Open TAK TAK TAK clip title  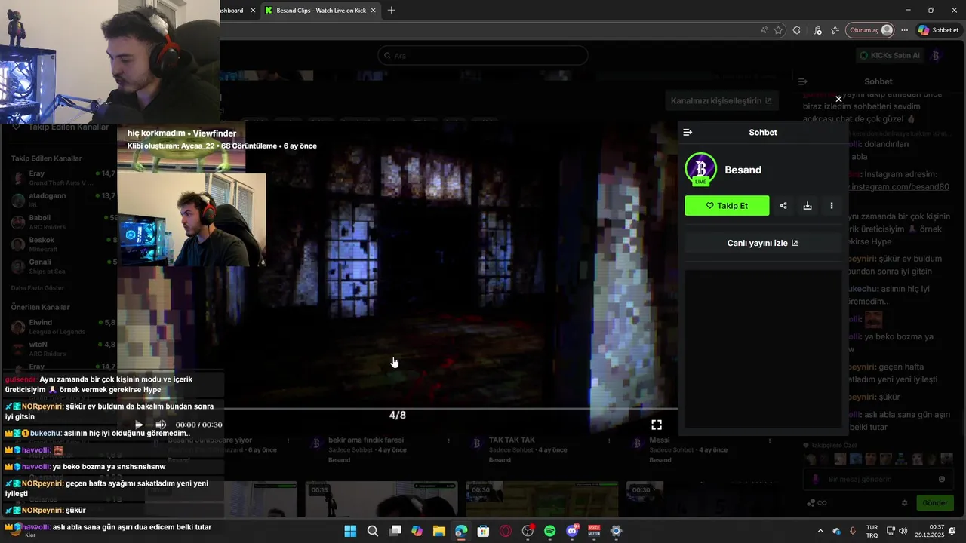tap(512, 440)
